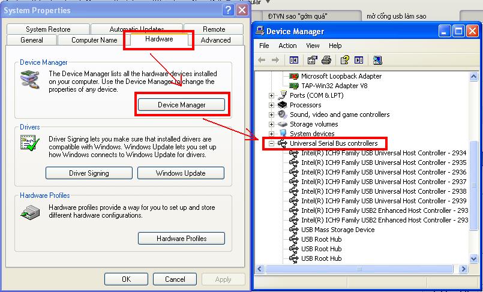Click the Driver Signing button
Screen dimensions: 483x292
tap(89, 173)
